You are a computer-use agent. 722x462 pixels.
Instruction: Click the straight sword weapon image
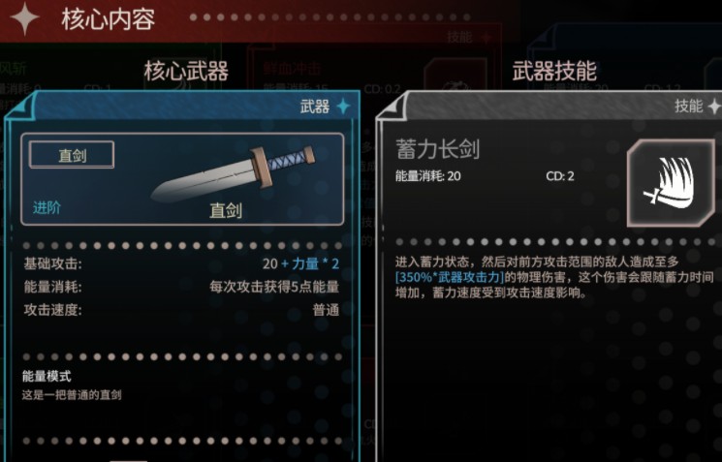coord(234,174)
